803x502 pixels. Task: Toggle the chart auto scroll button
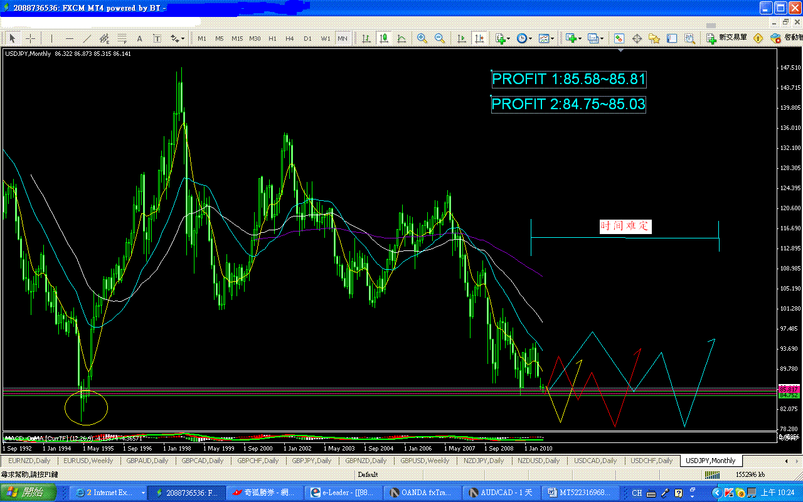pos(462,38)
